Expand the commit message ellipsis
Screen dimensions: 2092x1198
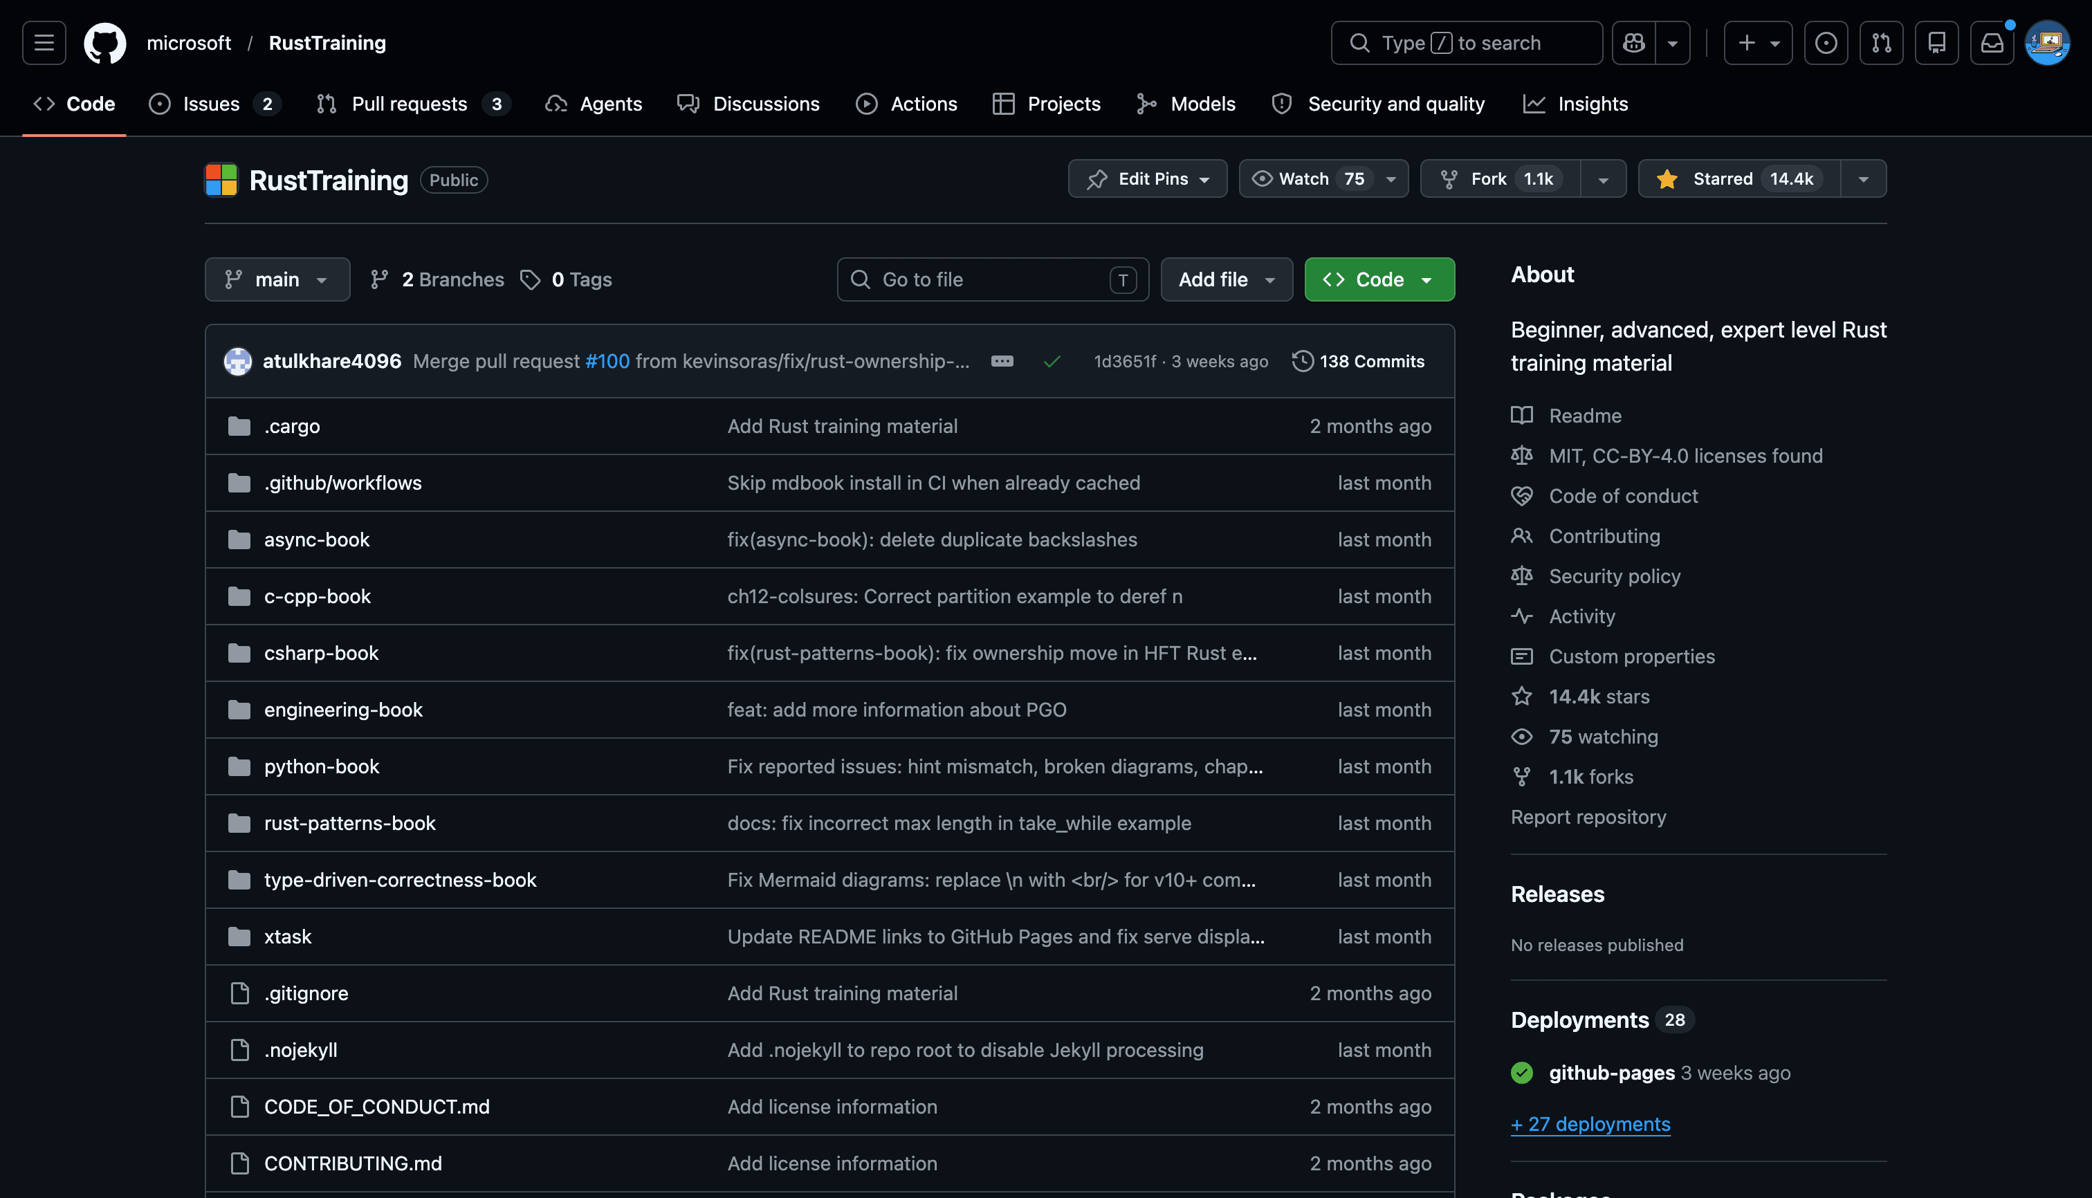coord(1002,361)
